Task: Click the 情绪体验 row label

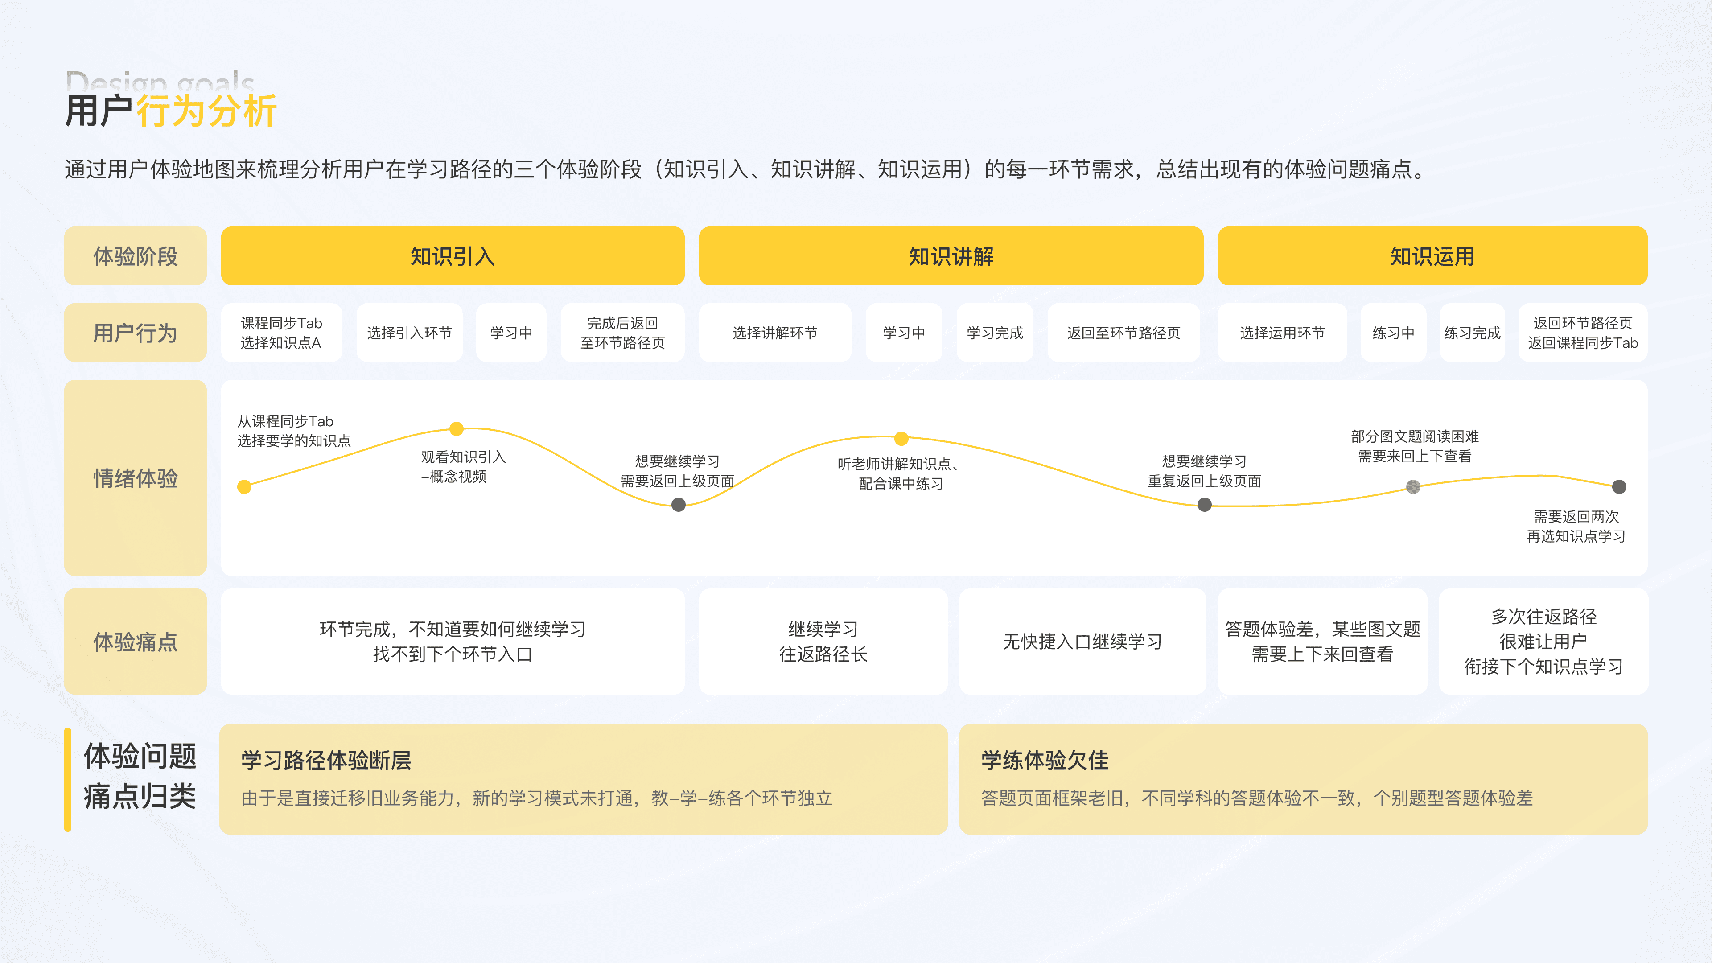Action: pos(135,477)
